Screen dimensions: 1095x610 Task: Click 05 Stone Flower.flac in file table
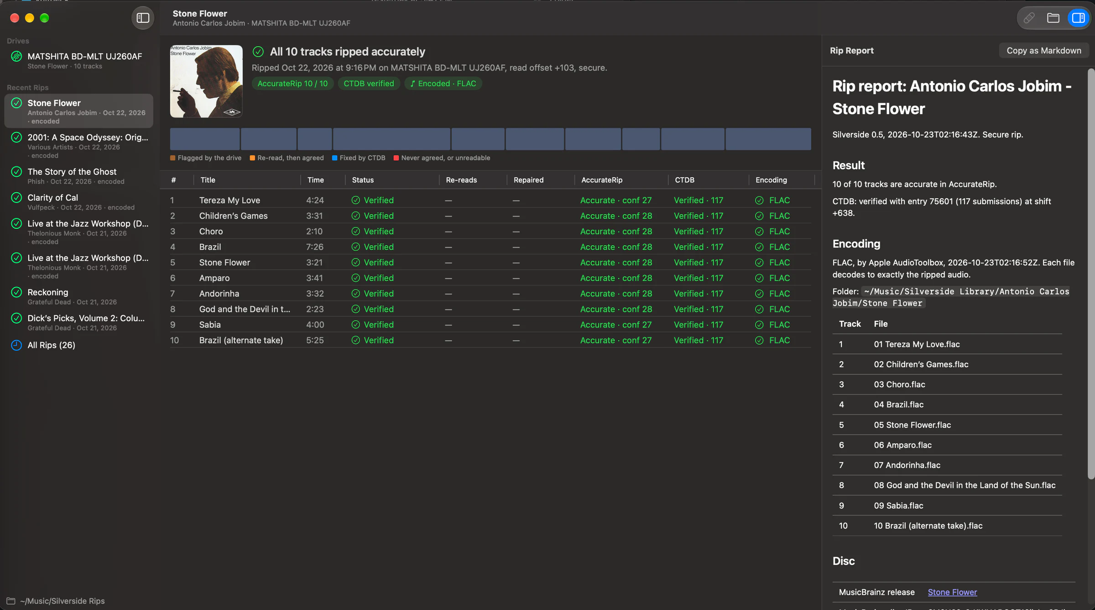912,425
